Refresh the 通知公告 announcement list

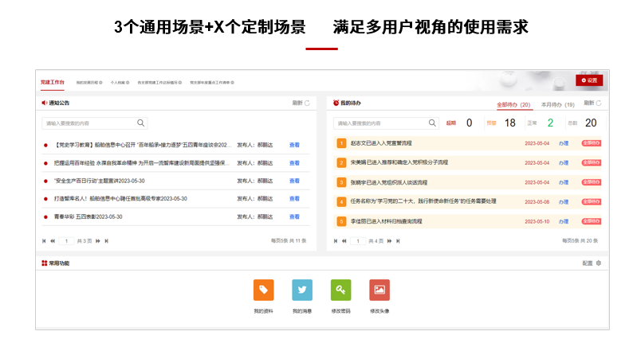[307, 103]
